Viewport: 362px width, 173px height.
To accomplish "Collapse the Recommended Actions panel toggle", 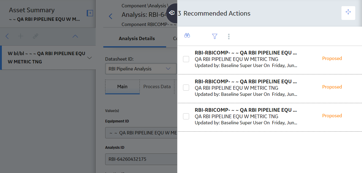I will coord(172,13).
